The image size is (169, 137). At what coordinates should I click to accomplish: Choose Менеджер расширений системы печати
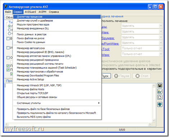click(57, 64)
